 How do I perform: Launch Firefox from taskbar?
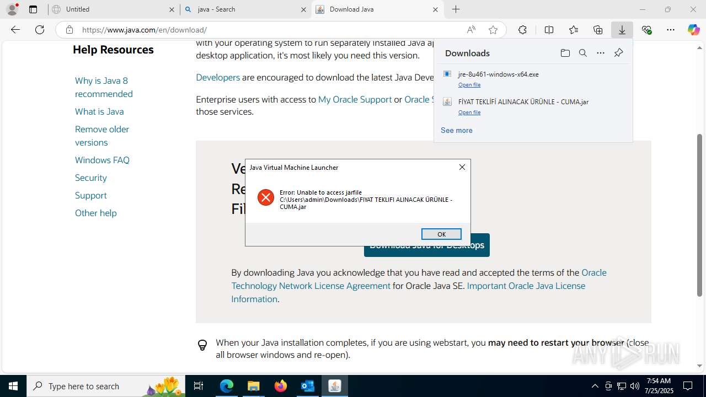pyautogui.click(x=280, y=386)
